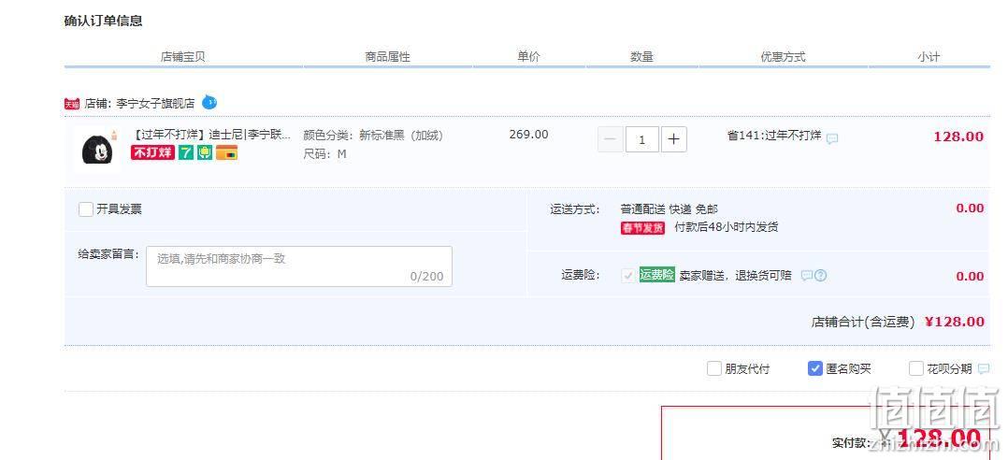This screenshot has width=1008, height=460.
Task: Increase quantity with the plus button
Action: coord(673,139)
